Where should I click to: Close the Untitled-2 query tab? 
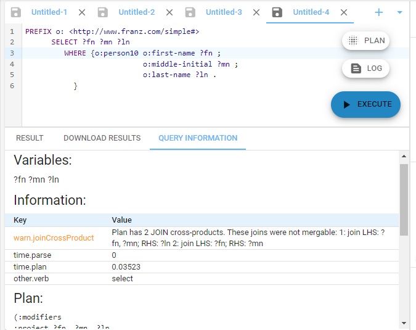coord(169,12)
